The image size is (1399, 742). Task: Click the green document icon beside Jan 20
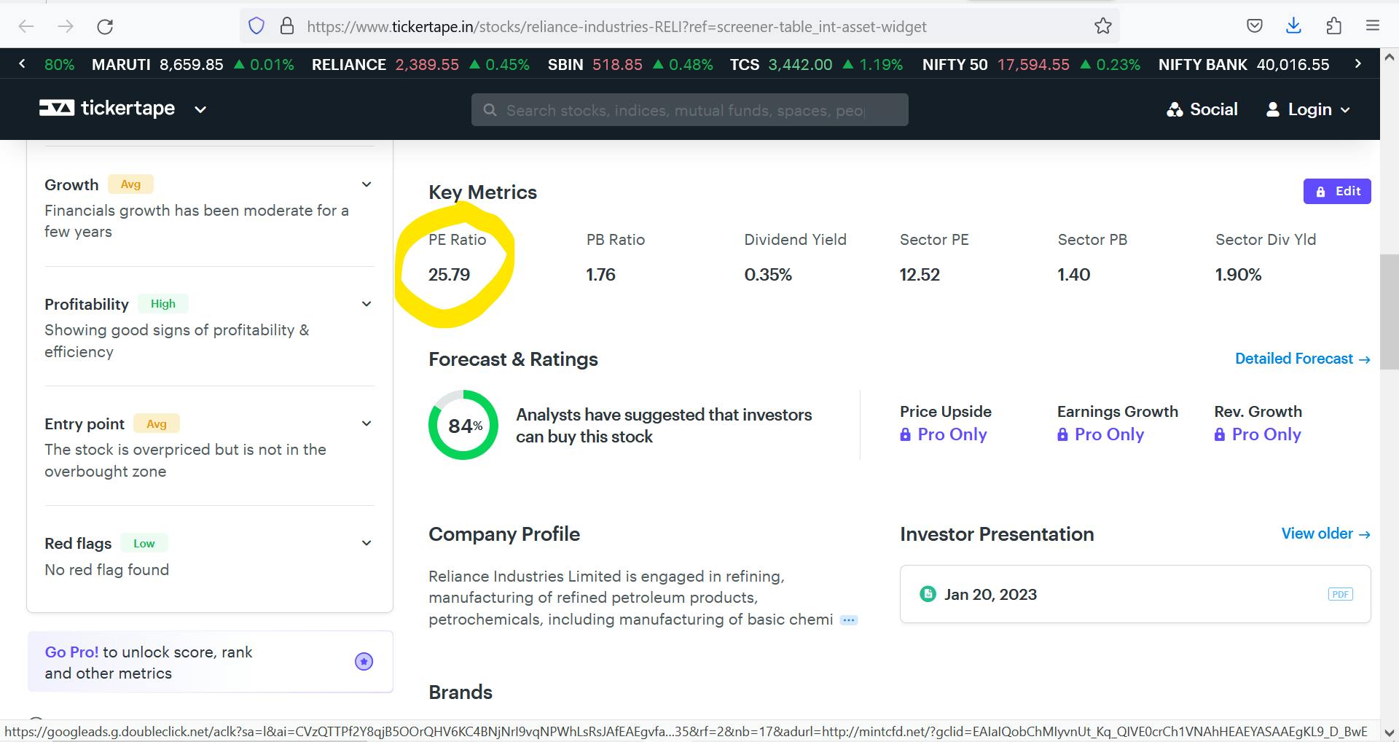tap(928, 594)
